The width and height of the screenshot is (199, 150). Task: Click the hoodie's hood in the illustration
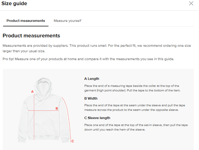click(x=45, y=85)
